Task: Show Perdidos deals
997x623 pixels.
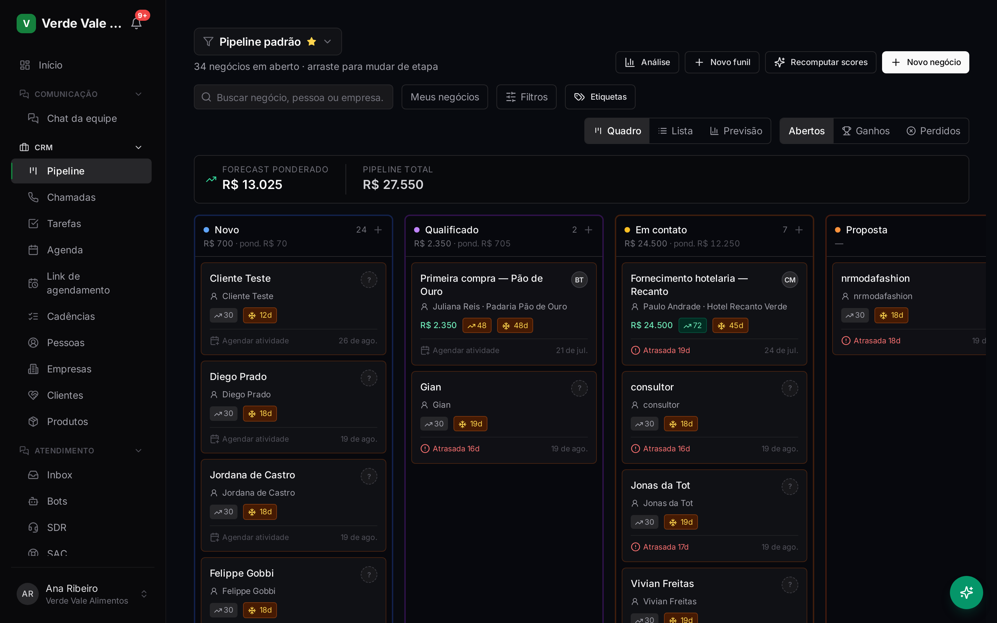Action: point(933,131)
